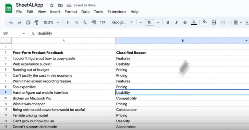Click the undo arrow icon

(11, 22)
